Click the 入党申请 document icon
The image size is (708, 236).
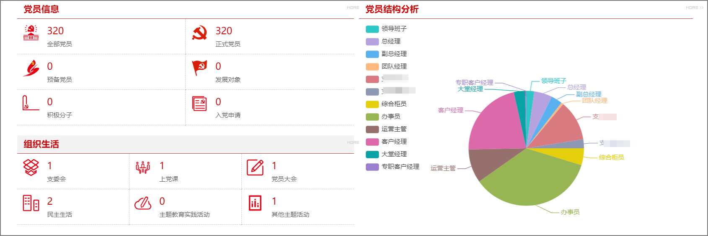(x=199, y=103)
